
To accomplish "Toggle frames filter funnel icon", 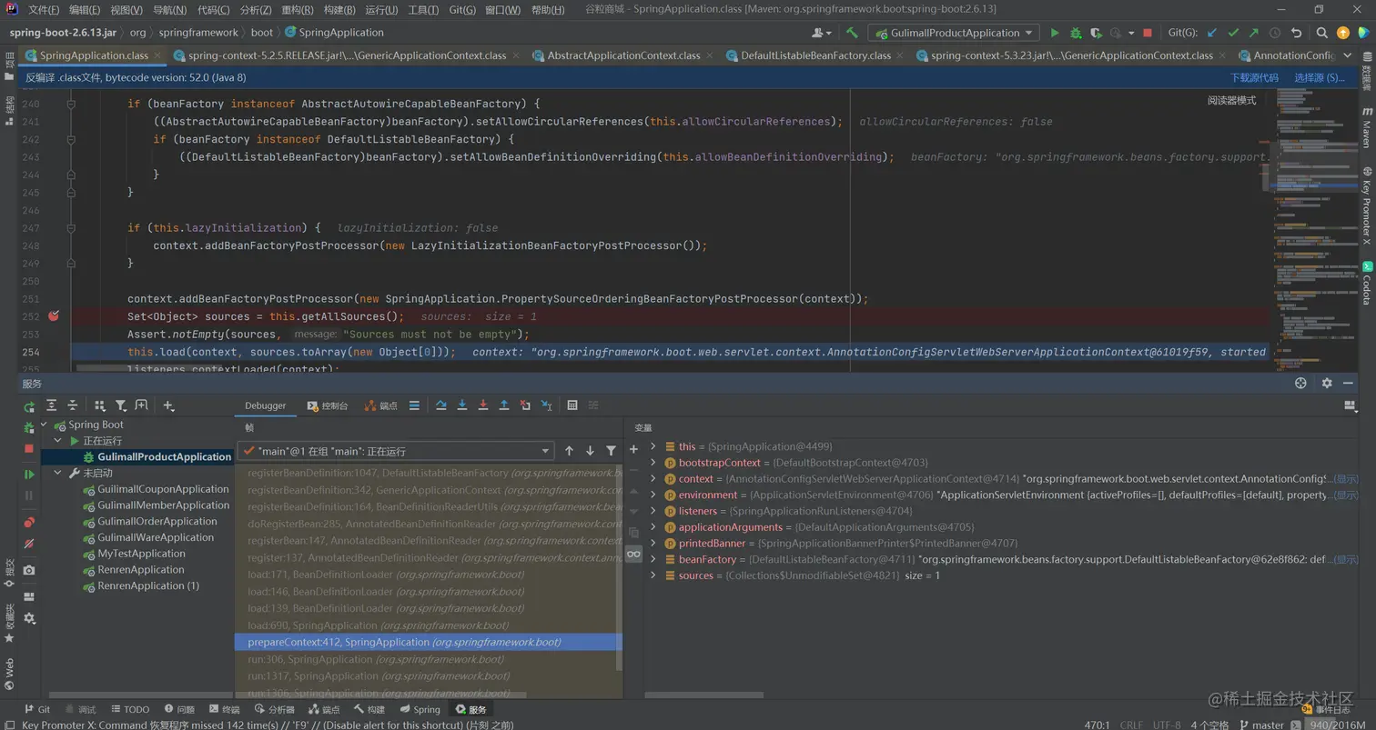I will click(x=612, y=451).
